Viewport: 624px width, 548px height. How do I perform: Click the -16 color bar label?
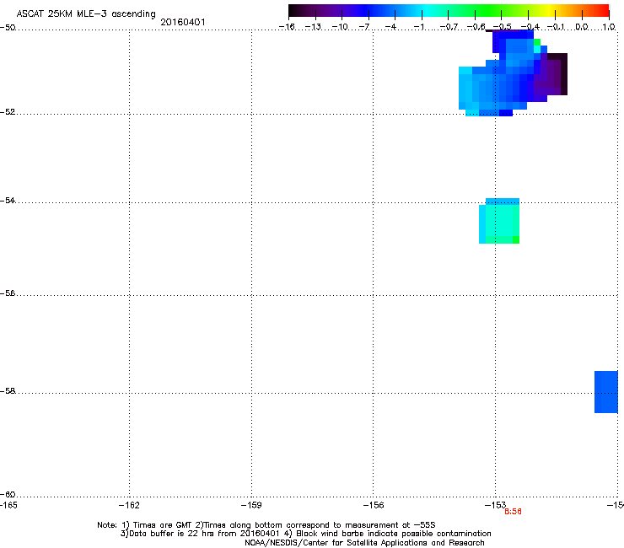tap(287, 27)
